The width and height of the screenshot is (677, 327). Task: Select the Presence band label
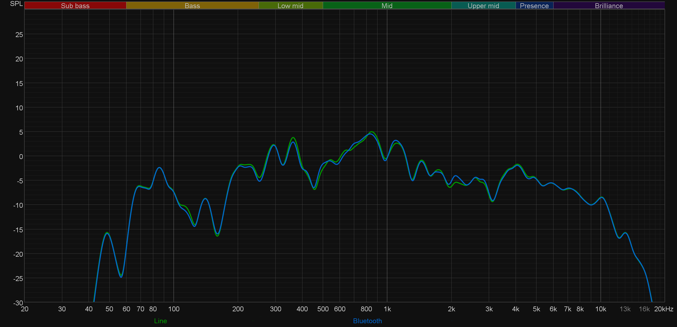[x=534, y=6]
